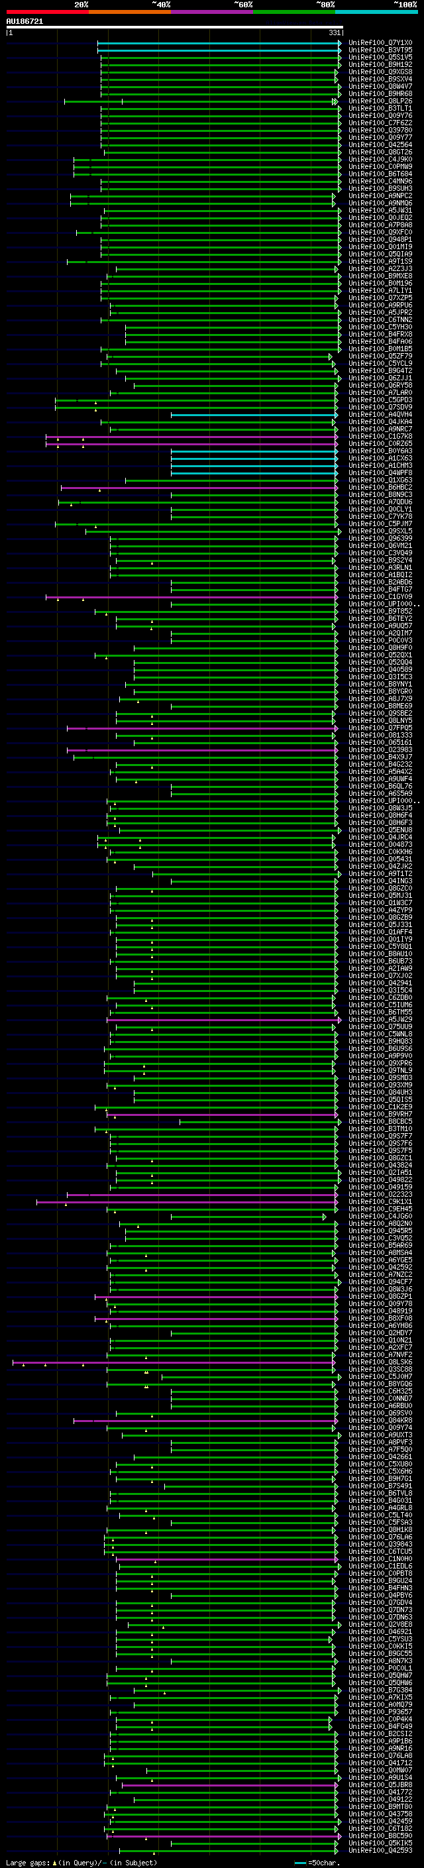Open hit UniRef100_Q7Y1X0 label

tap(380, 43)
